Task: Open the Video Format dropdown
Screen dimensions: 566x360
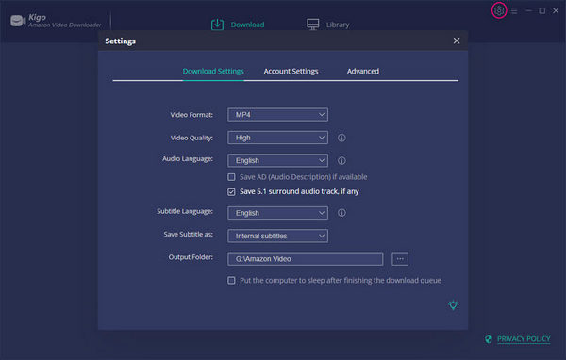Action: (277, 115)
